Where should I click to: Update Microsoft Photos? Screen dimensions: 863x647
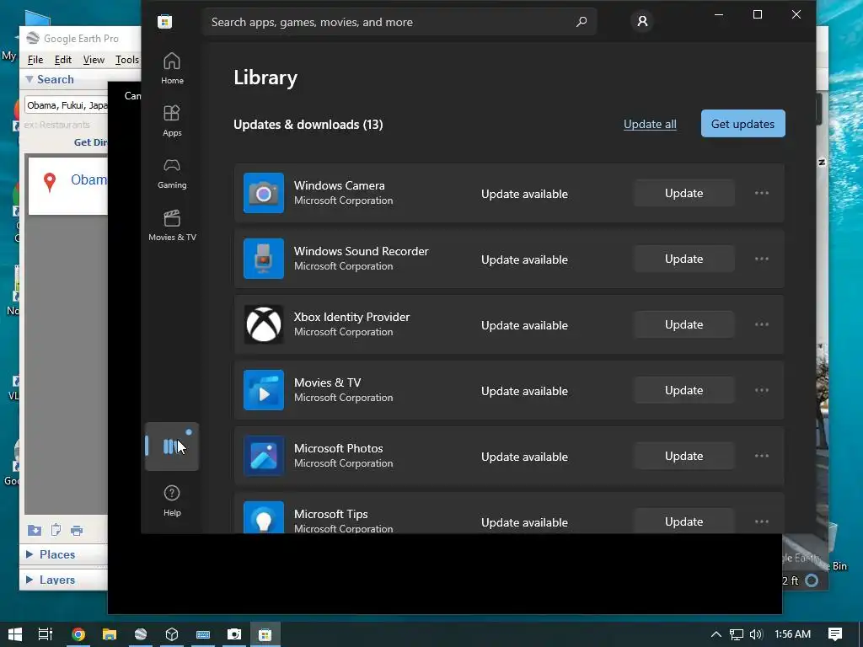tap(683, 456)
